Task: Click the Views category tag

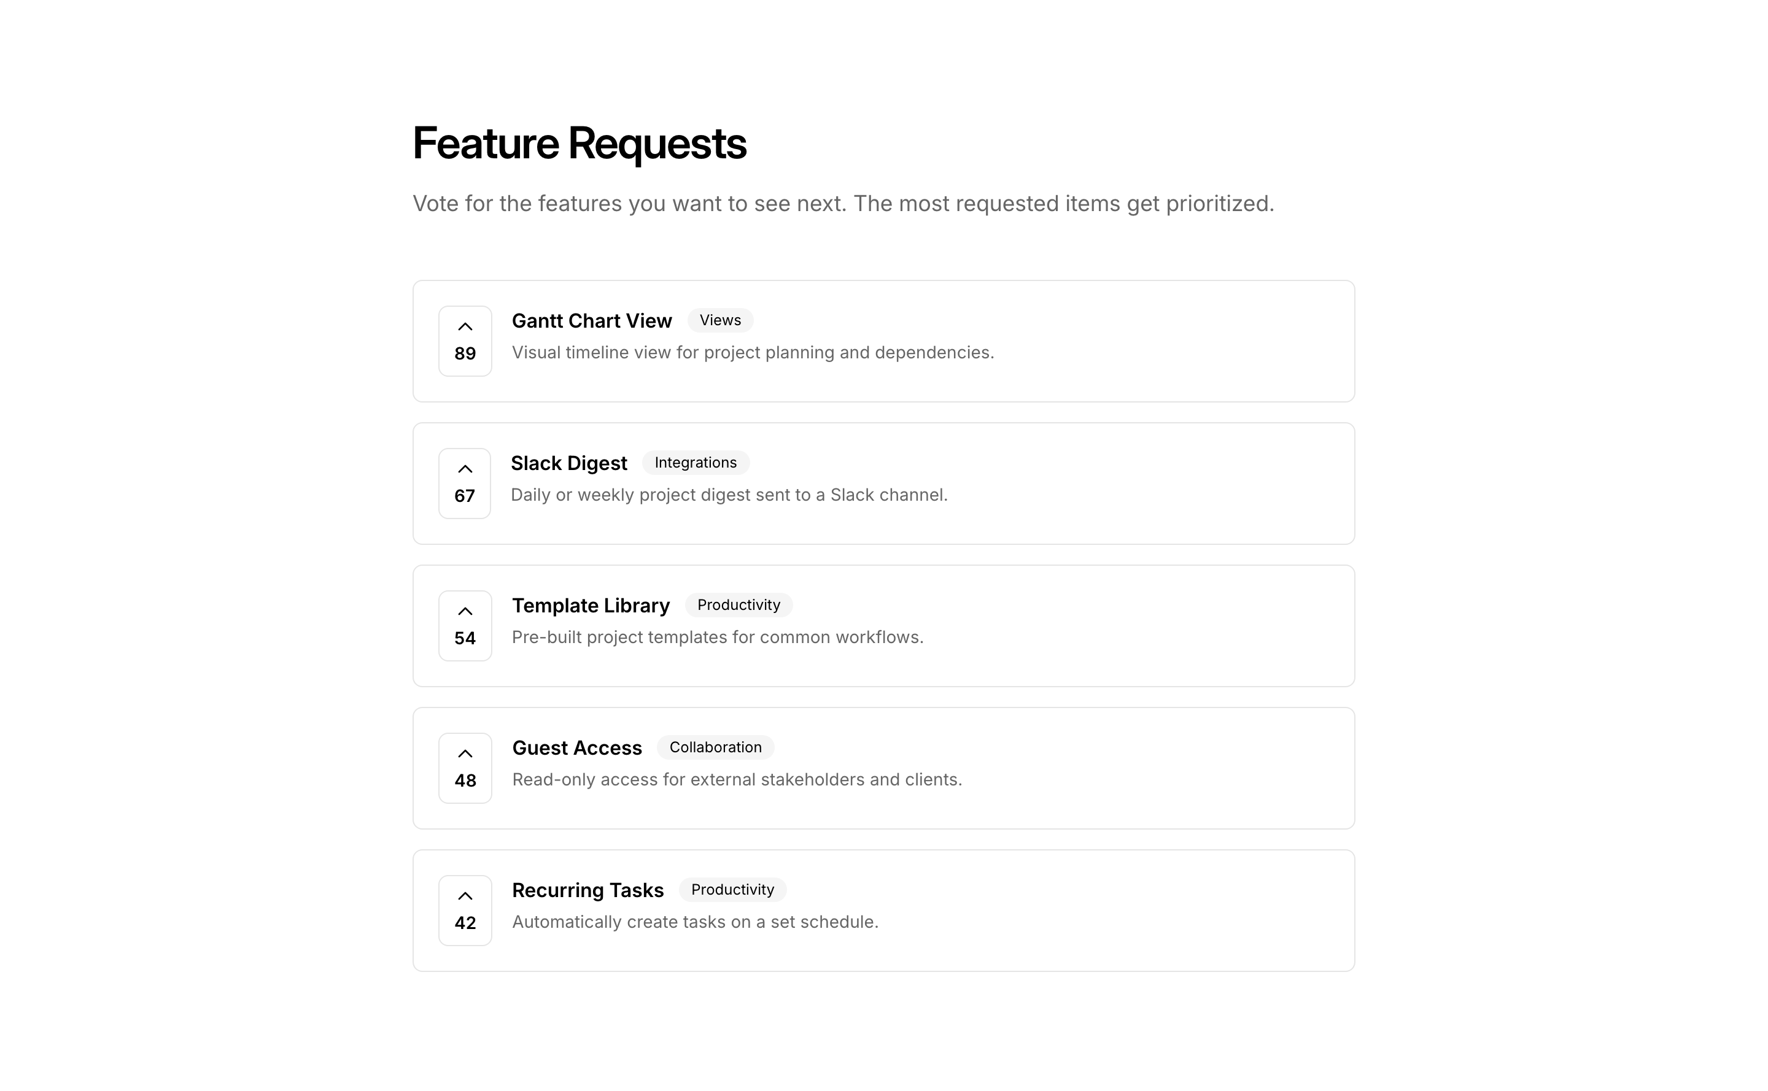Action: tap(719, 320)
